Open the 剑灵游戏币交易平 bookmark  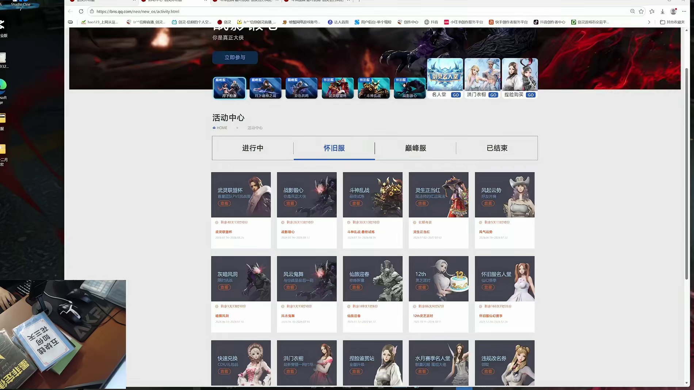point(590,22)
